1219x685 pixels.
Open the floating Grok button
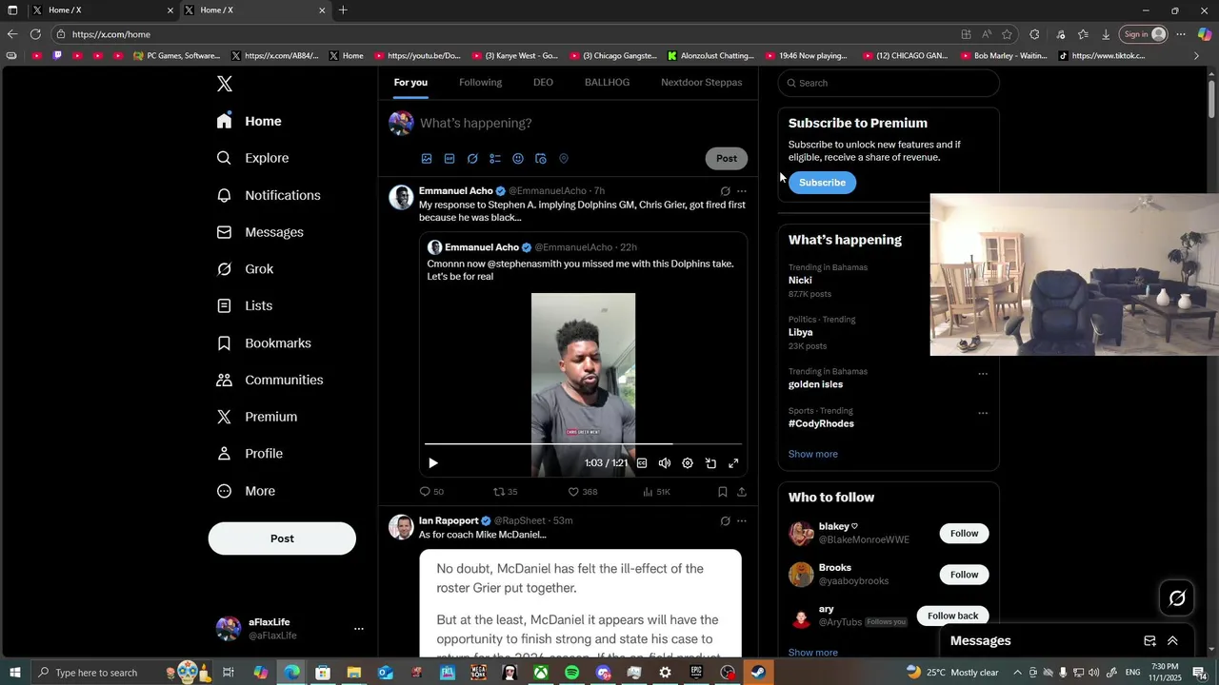point(1177,598)
